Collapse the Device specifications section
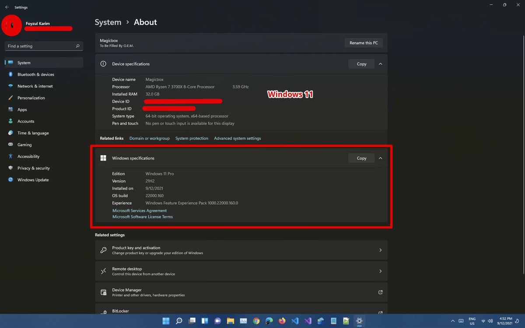The image size is (525, 328). [380, 64]
